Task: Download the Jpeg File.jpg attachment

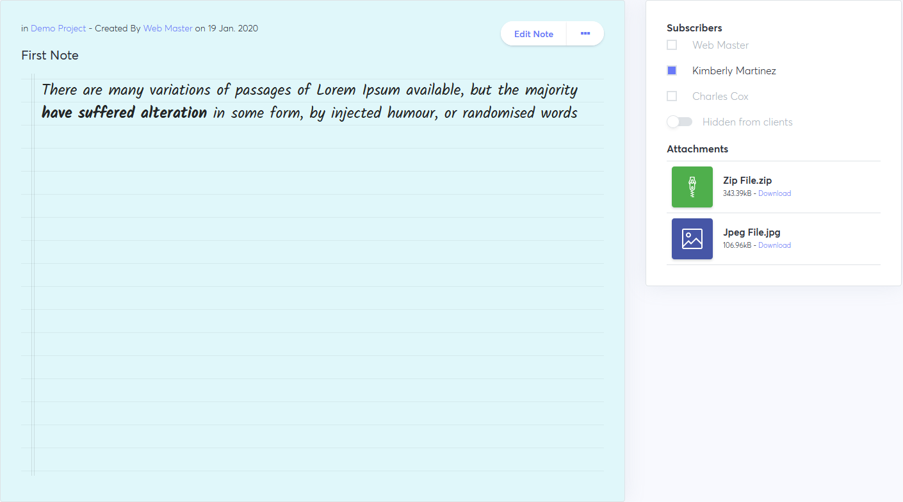Action: 774,245
